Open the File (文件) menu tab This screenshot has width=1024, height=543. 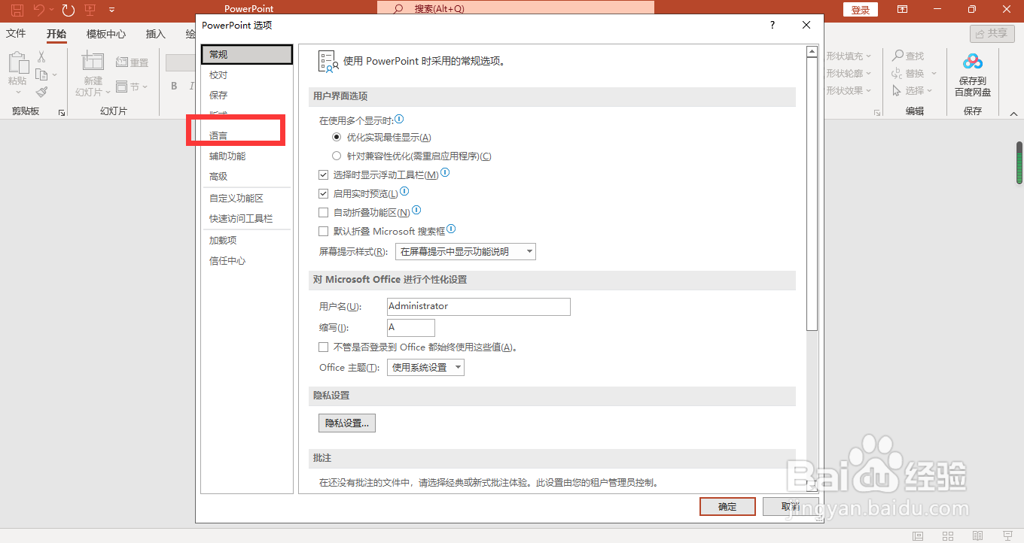click(16, 34)
